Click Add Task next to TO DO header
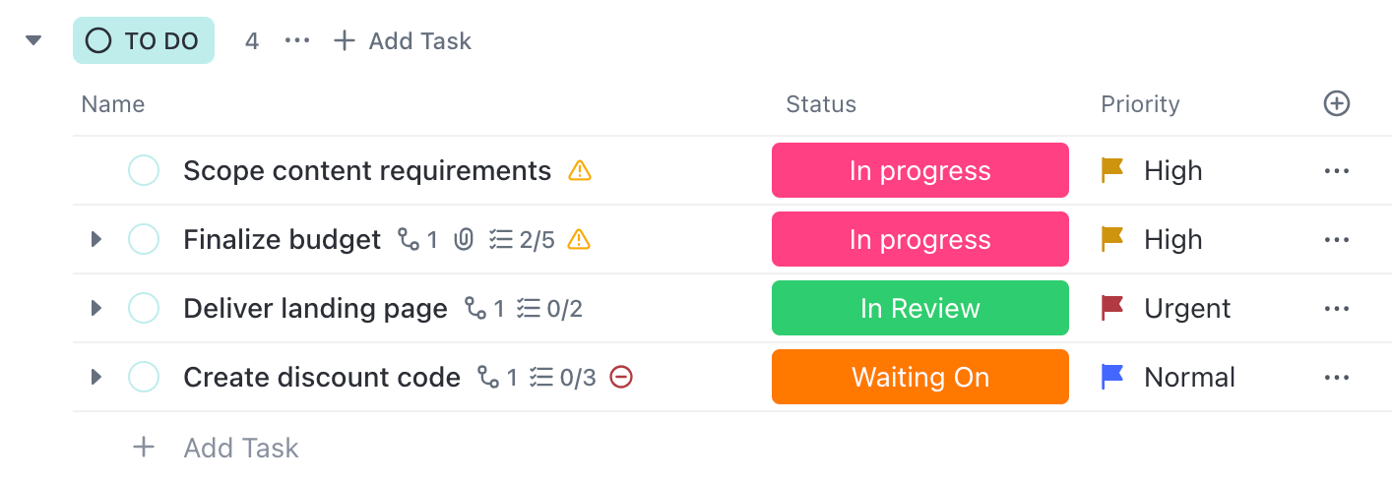This screenshot has height=482, width=1392. [403, 40]
